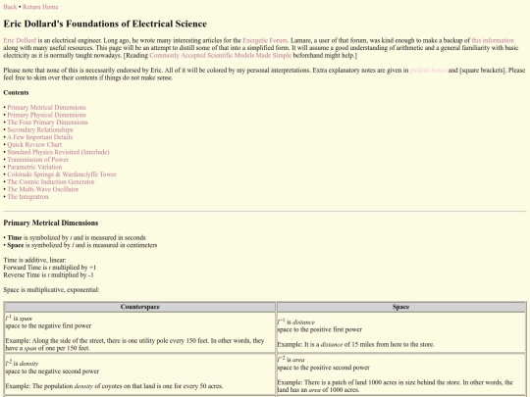Click the utility pole example text
This screenshot has width=530, height=397.
(134, 344)
